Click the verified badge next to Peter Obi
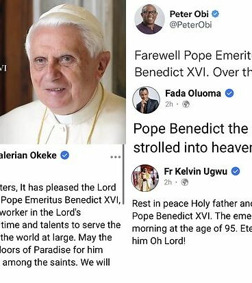The height and width of the screenshot is (283, 252). [x=215, y=14]
